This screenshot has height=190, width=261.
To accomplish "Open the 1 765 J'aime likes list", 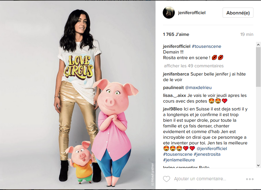I will click(x=176, y=34).
